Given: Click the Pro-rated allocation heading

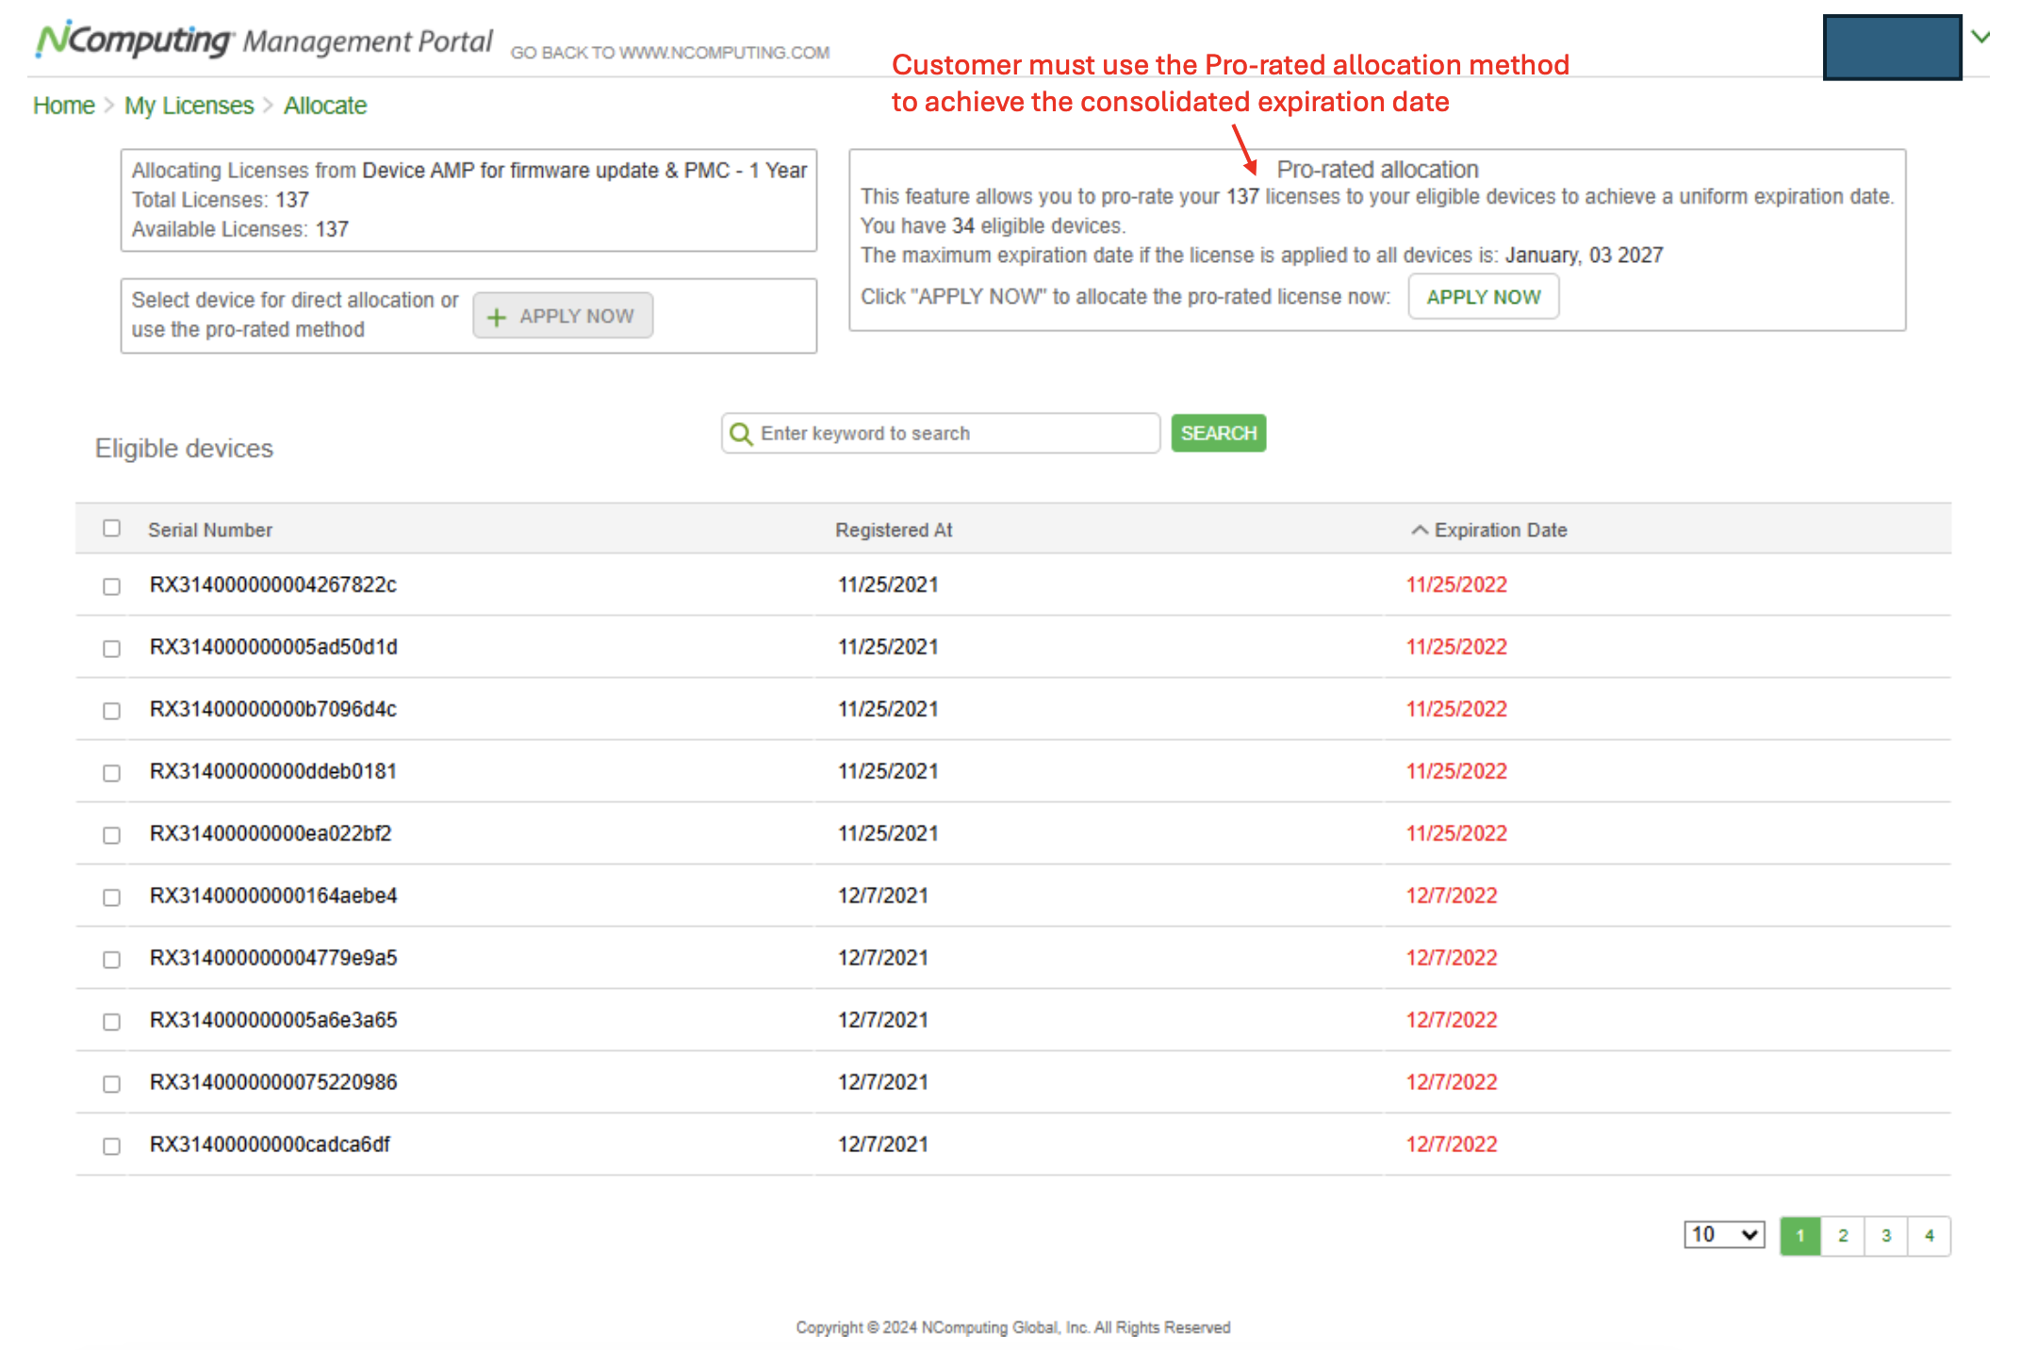Looking at the screenshot, I should pyautogui.click(x=1377, y=170).
